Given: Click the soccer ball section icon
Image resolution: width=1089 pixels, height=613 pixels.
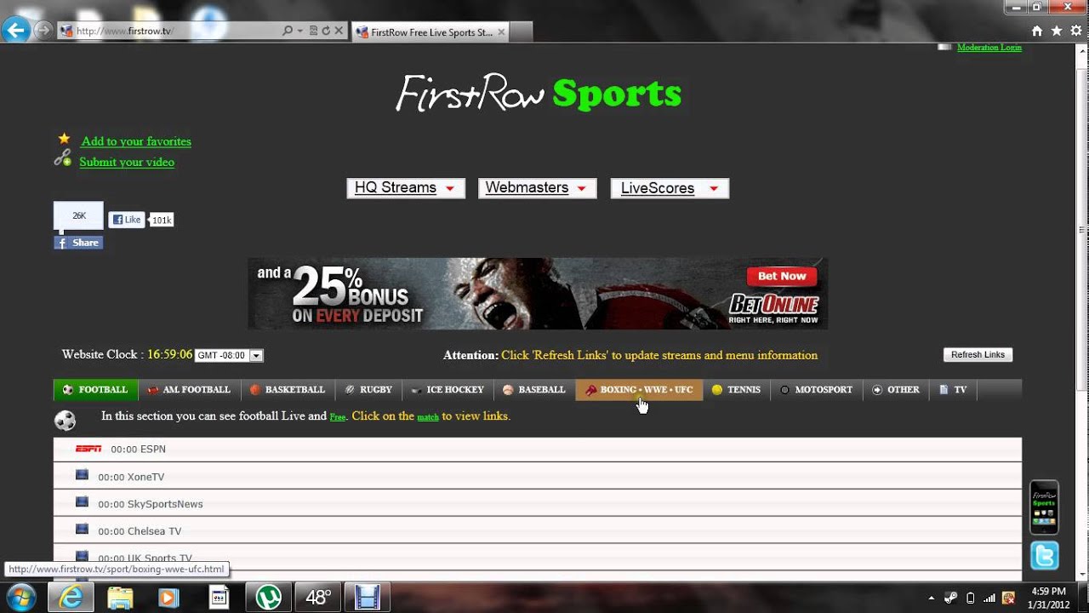Looking at the screenshot, I should click(65, 420).
